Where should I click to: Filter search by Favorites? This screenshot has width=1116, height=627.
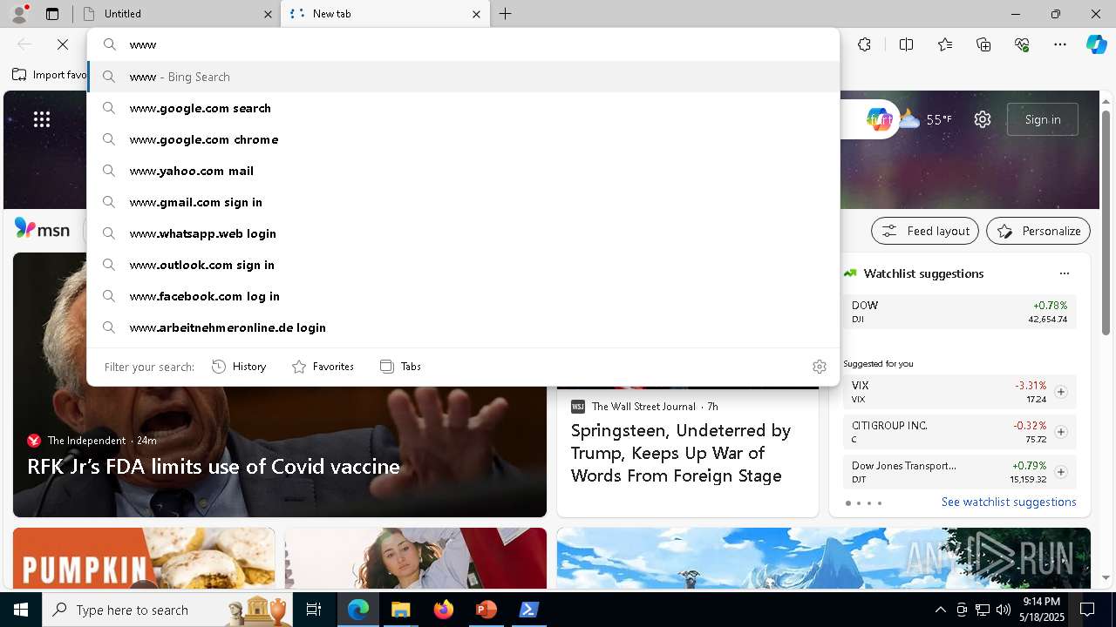tap(323, 367)
